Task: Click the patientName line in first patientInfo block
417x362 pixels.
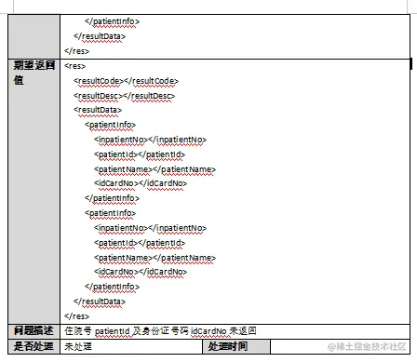Action: (x=155, y=169)
